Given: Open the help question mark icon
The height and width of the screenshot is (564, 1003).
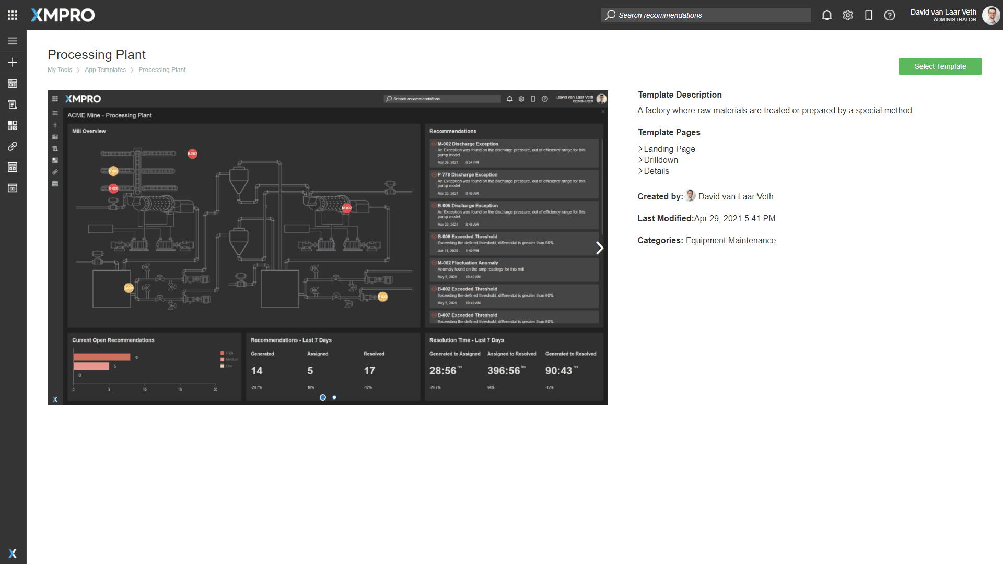Looking at the screenshot, I should pyautogui.click(x=889, y=15).
